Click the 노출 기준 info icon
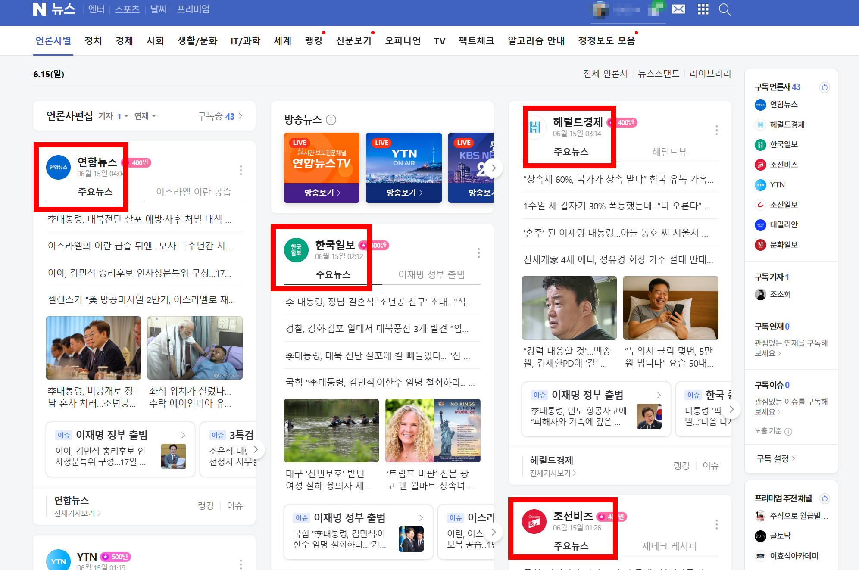Image resolution: width=859 pixels, height=570 pixels. pyautogui.click(x=788, y=431)
